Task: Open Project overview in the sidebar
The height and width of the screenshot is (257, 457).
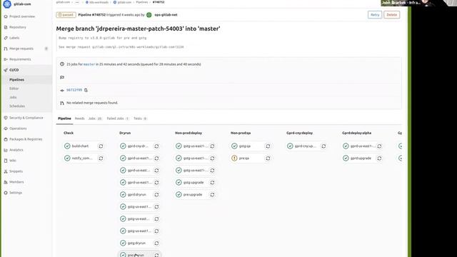Action: [22, 16]
